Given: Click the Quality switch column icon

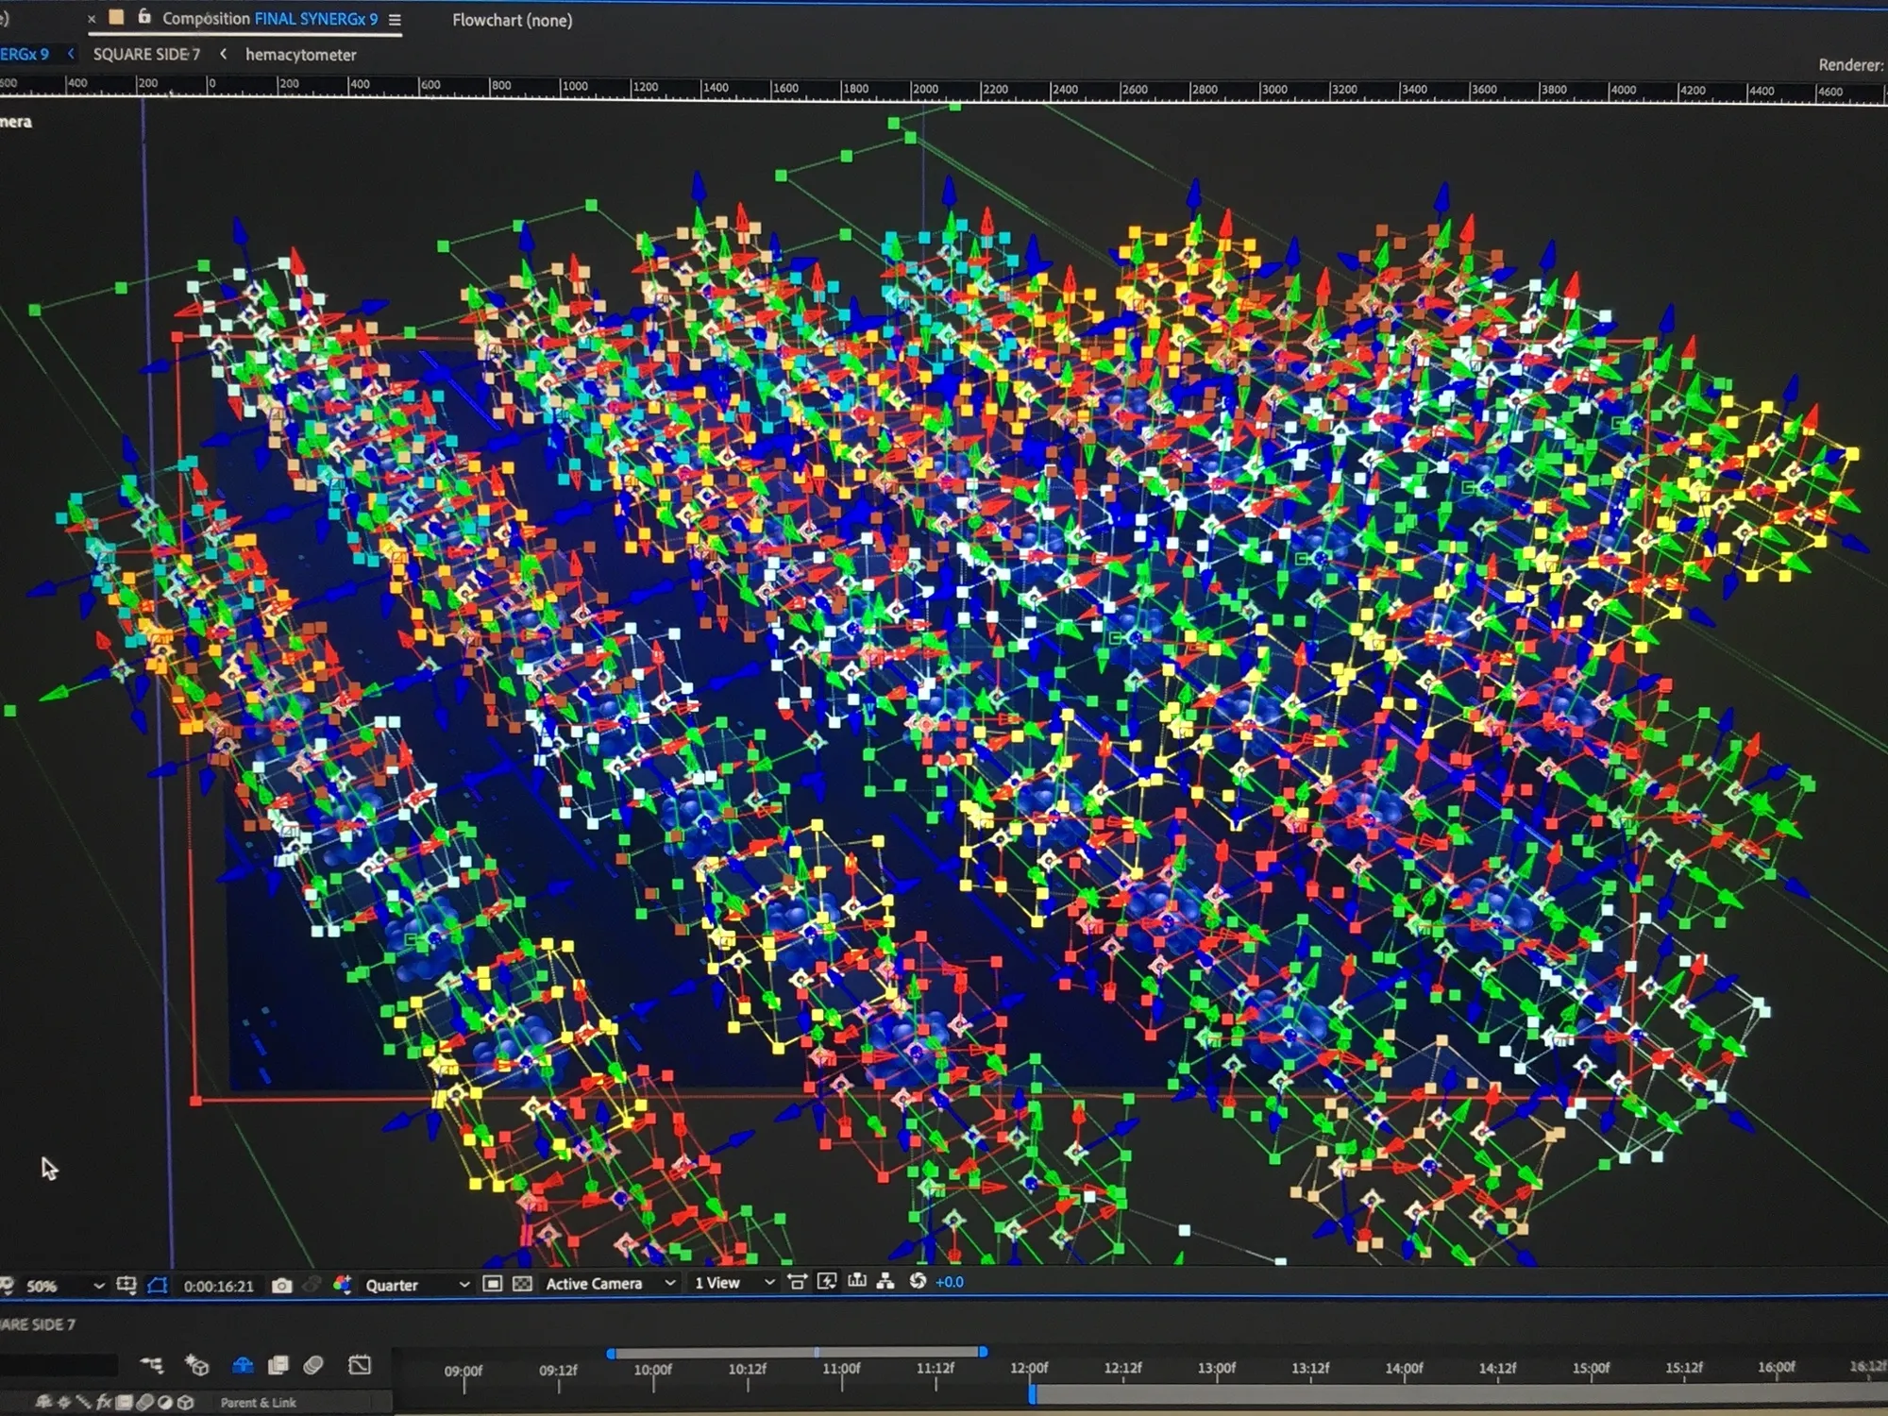Looking at the screenshot, I should 84,1403.
